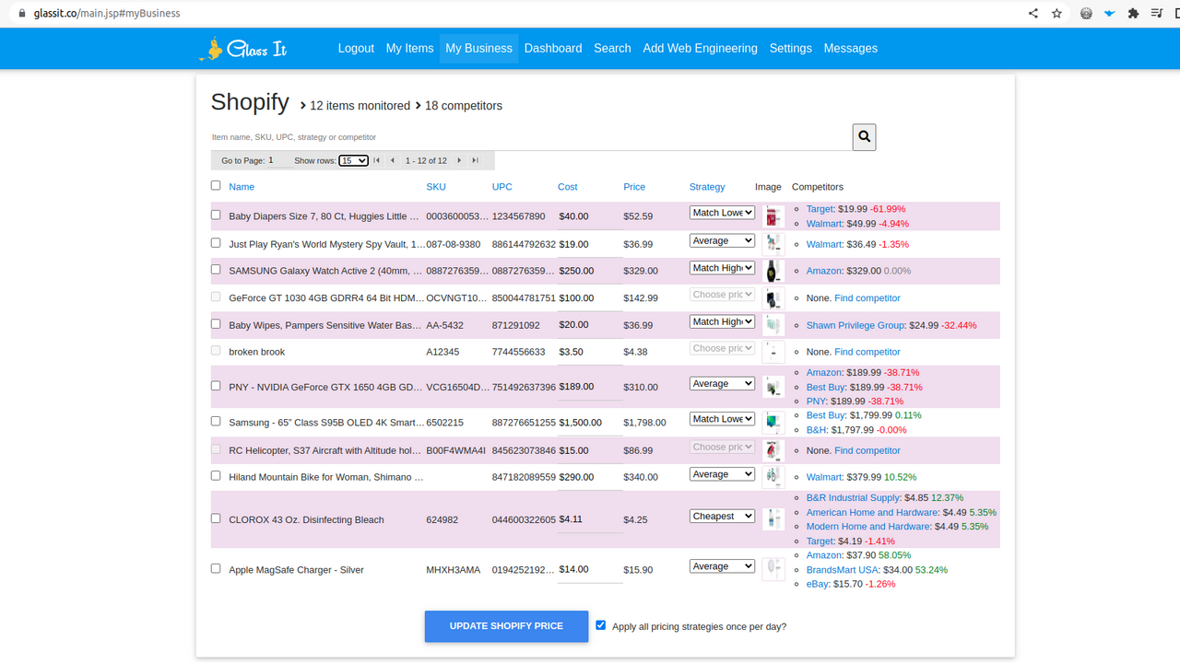Open strategy dropdown for Baby Wipes Pampers
Viewport: 1180px width, 663px height.
[x=722, y=321]
